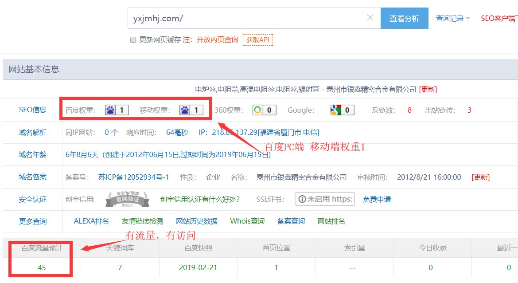Click the 百度快照 date 2019-02-21
The image size is (518, 283).
click(198, 267)
